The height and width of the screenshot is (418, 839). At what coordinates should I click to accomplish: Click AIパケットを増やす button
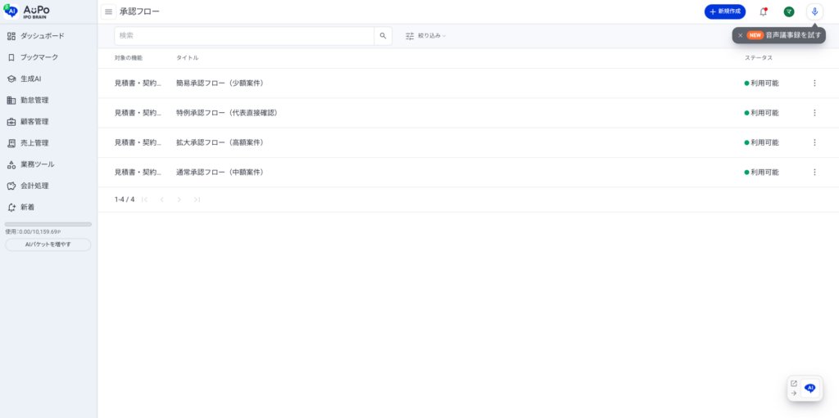point(48,245)
